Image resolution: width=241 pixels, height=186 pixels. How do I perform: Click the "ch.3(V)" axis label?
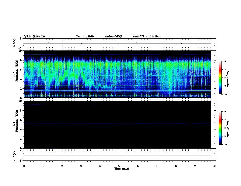click(14, 156)
